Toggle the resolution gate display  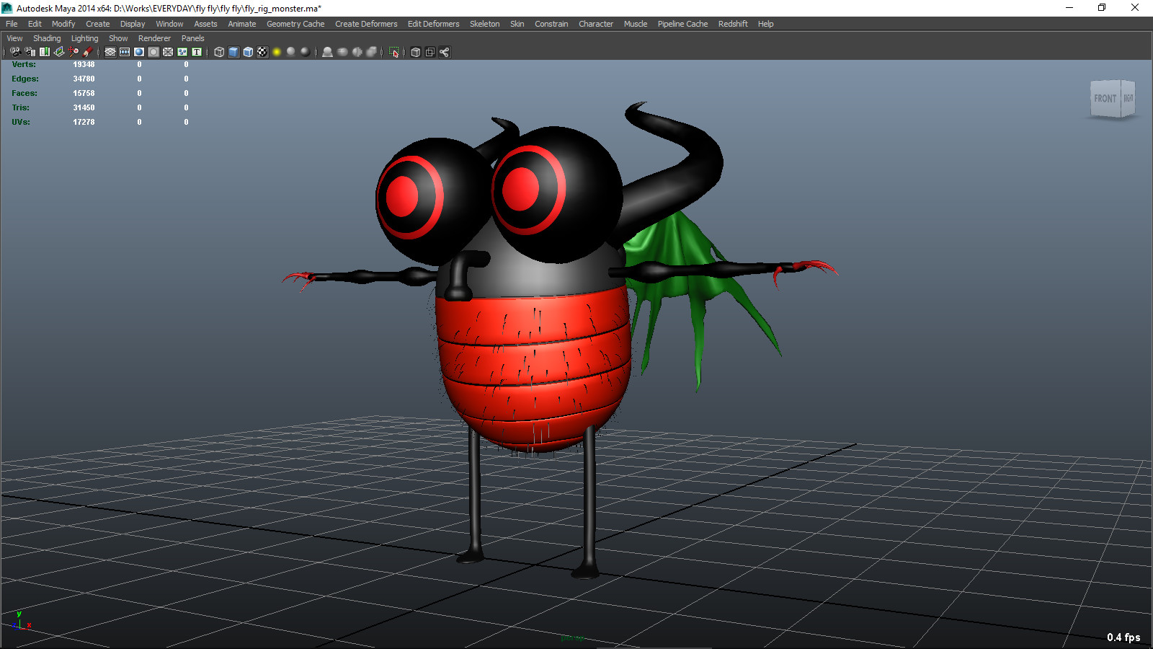click(x=138, y=52)
